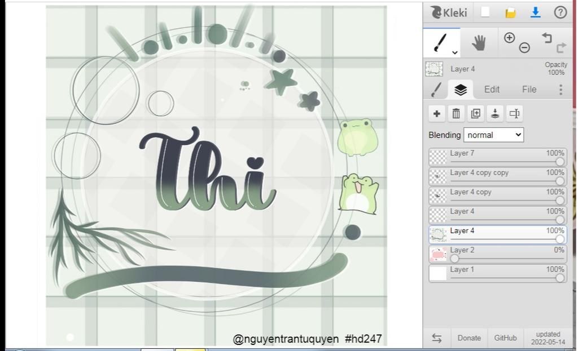This screenshot has height=351, width=578.
Task: Click Layer 2 pink thumbnail
Action: pos(438,255)
